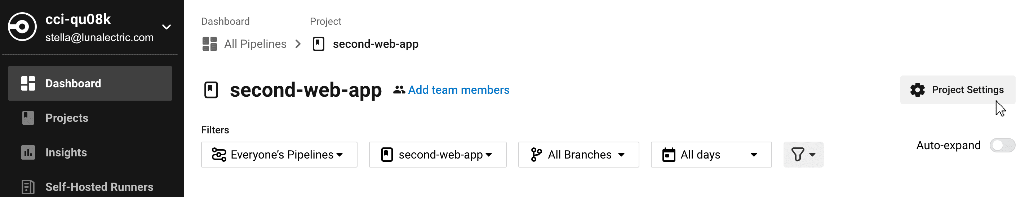Image resolution: width=1025 pixels, height=197 pixels.
Task: Click the Projects bookmark icon in sidebar
Action: tap(28, 118)
